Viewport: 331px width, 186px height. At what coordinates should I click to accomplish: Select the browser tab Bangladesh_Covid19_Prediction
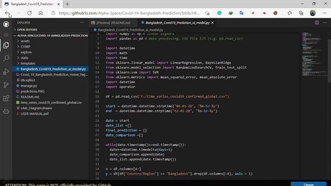tap(33, 4)
